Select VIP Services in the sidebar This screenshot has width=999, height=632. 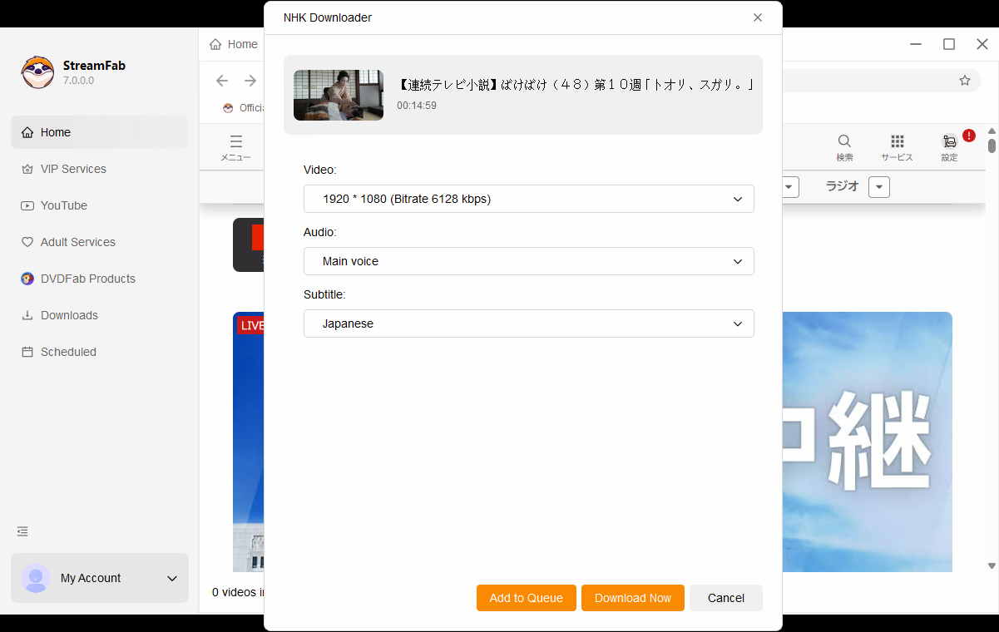72,169
